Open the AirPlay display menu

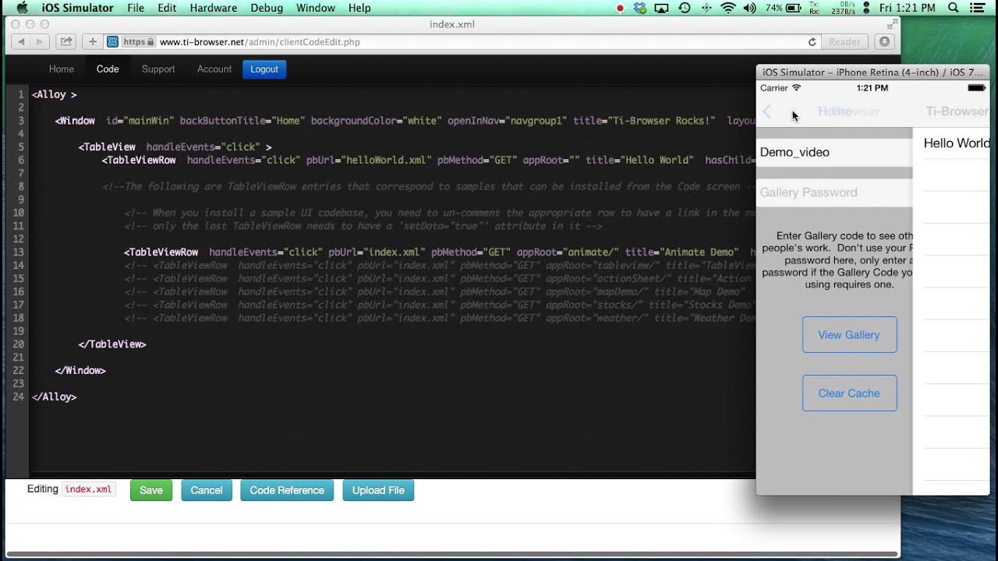tap(662, 8)
